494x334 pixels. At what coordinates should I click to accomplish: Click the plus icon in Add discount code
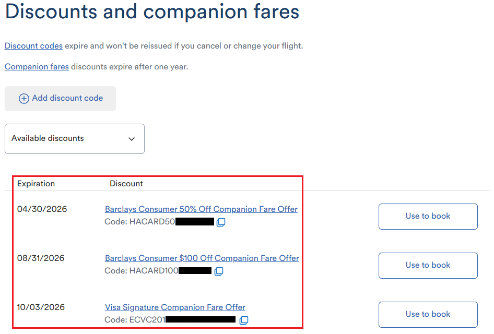[24, 99]
